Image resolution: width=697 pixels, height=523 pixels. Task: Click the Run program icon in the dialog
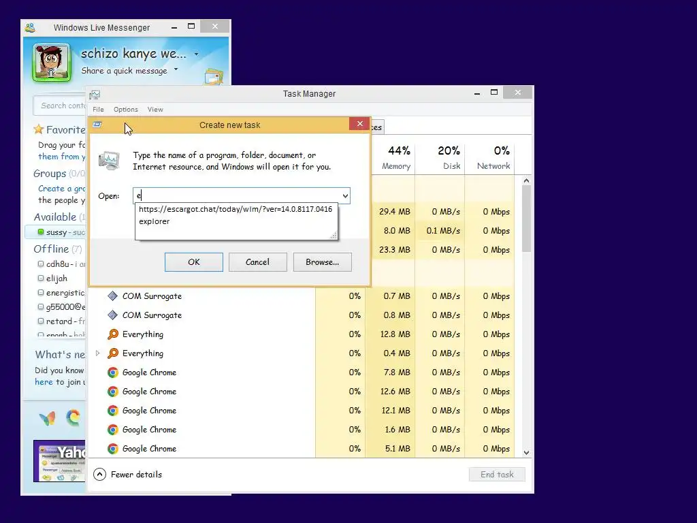click(x=109, y=161)
